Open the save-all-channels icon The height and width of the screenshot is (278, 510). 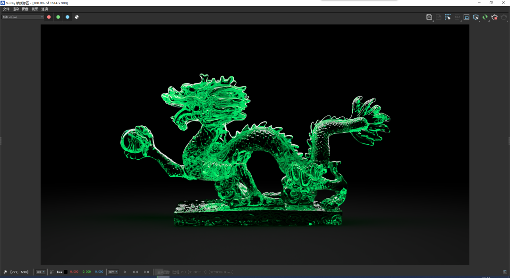click(438, 17)
